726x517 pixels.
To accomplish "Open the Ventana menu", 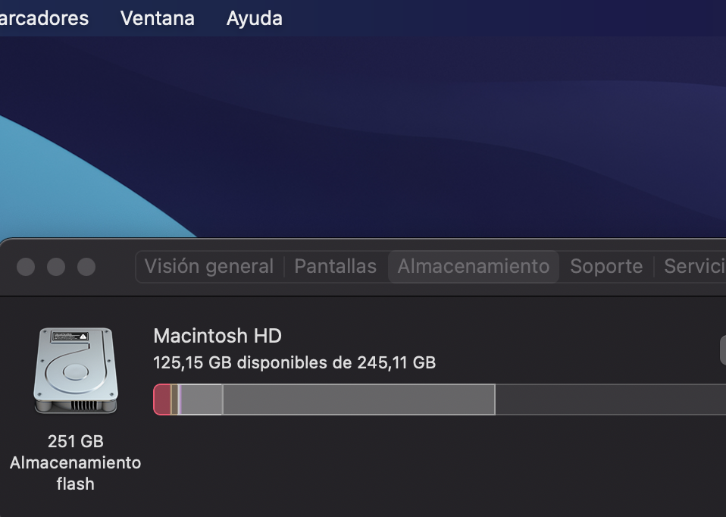I will pos(158,18).
